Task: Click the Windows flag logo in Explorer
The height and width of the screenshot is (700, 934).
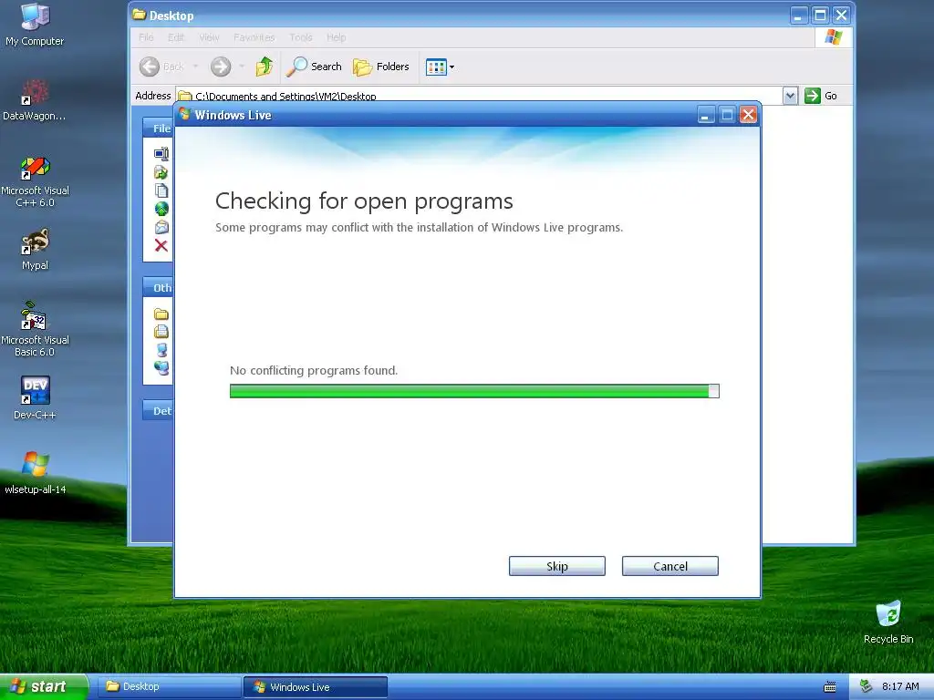Action: (834, 36)
